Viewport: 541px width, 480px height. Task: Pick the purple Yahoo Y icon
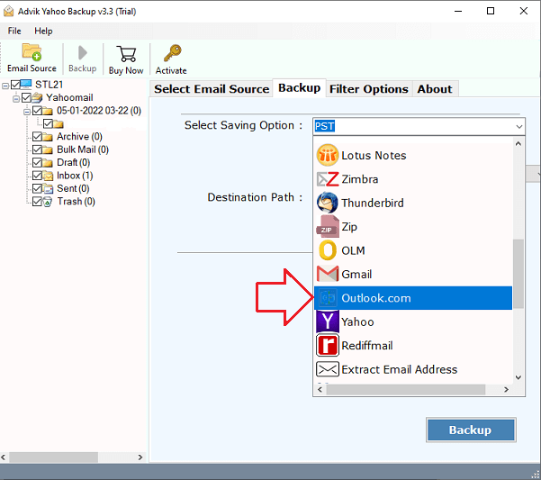point(327,322)
